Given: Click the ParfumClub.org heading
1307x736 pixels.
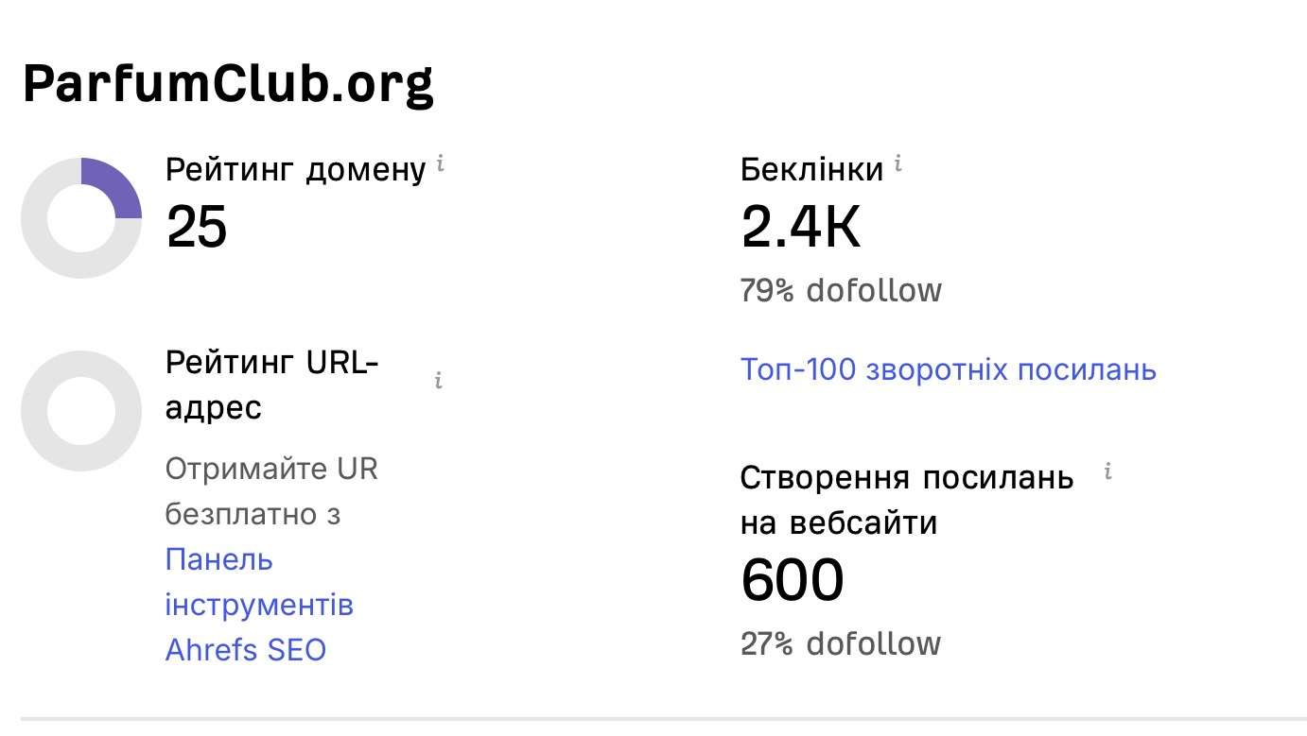Looking at the screenshot, I should [x=228, y=83].
